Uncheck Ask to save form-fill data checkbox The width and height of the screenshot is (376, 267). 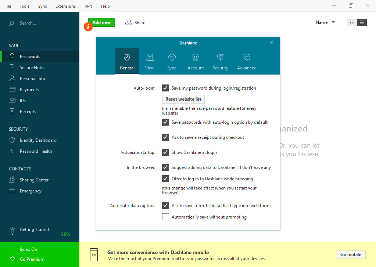coord(165,205)
